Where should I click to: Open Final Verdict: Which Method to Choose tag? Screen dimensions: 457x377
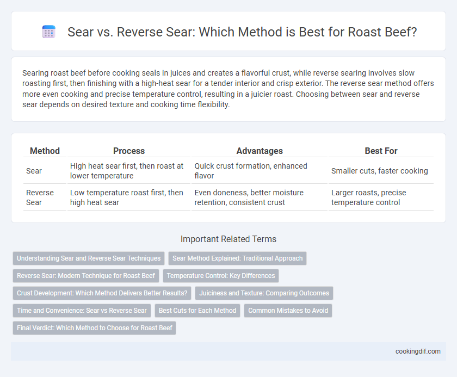click(95, 328)
